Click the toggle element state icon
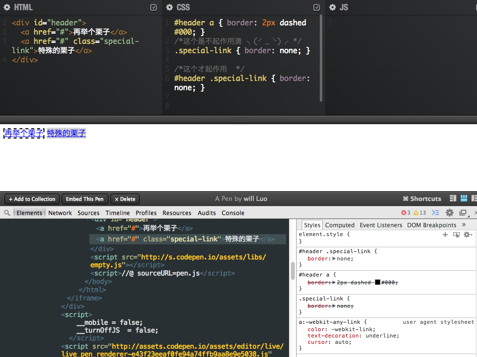This screenshot has height=357, width=477. coord(456,235)
